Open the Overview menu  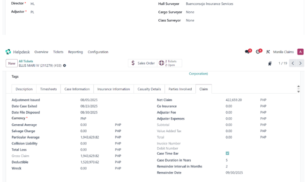coord(41,52)
